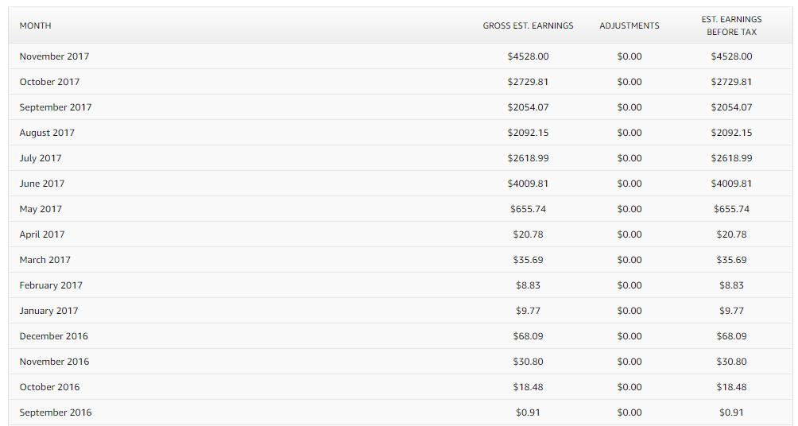Screen dimensions: 798x426
Task: Click the $68.09 earnings before tax value
Action: [x=731, y=336]
